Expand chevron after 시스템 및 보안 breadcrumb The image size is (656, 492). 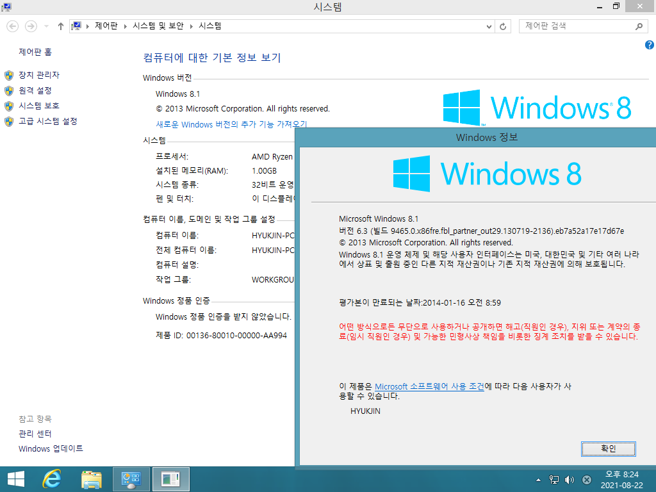pos(191,26)
